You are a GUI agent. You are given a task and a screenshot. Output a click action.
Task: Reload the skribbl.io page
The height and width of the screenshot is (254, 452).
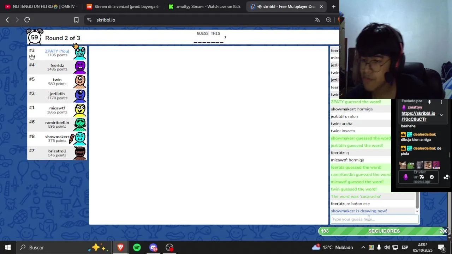tap(27, 20)
